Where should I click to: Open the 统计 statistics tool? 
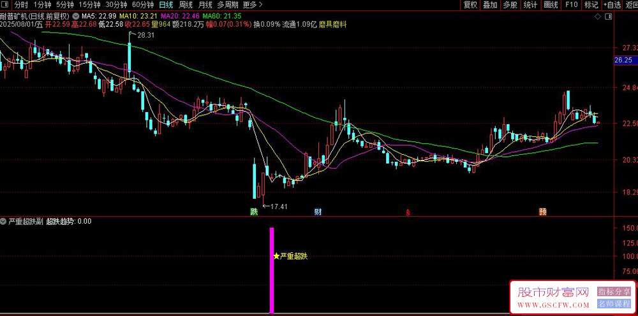(x=530, y=5)
